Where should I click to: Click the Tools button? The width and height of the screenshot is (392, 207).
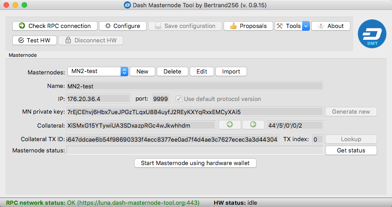[289, 26]
